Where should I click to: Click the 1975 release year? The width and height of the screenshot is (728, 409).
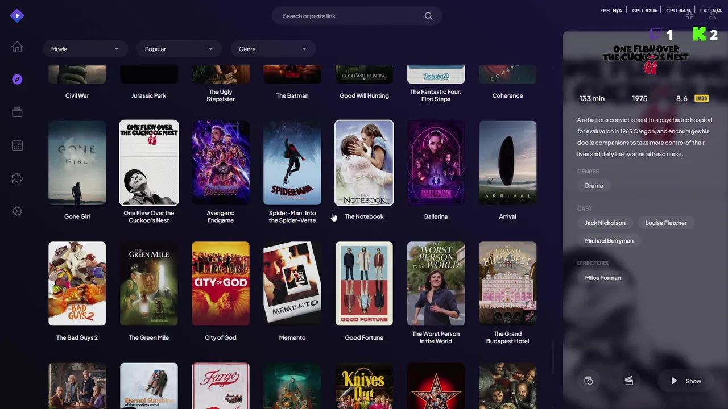click(640, 98)
